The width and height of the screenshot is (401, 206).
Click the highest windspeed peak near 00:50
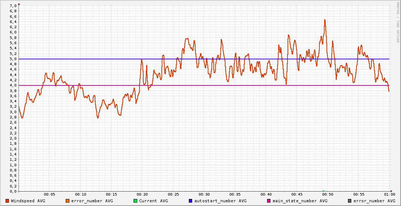click(325, 20)
